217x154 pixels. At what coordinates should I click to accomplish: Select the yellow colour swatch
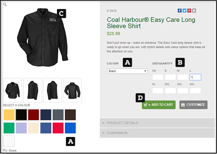[9, 115]
